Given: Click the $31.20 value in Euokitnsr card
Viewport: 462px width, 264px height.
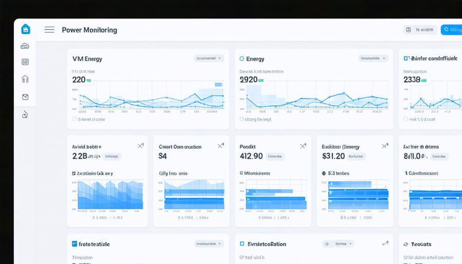Looking at the screenshot, I should (333, 156).
